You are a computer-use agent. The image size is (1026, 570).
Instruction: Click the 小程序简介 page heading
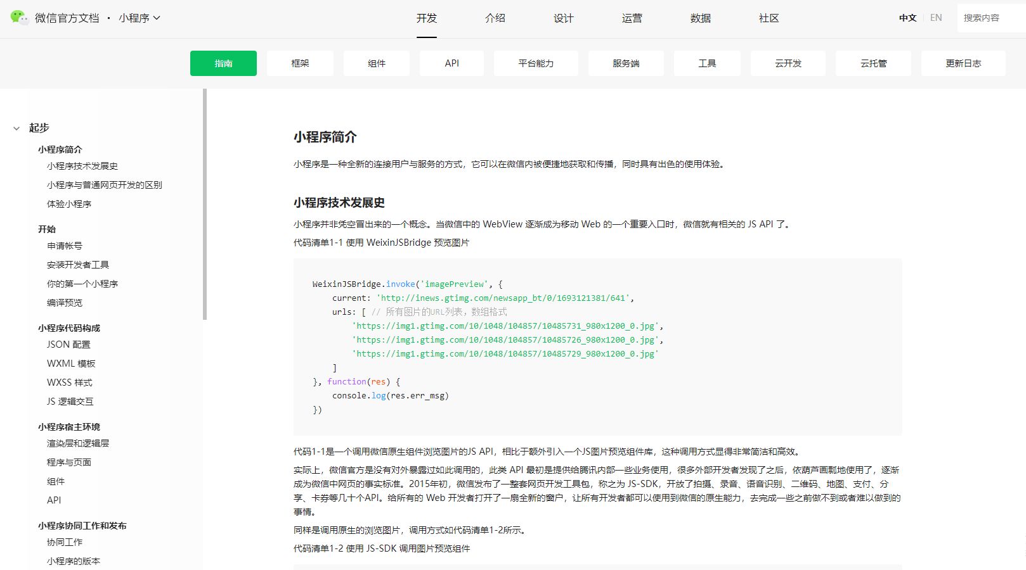pyautogui.click(x=325, y=137)
